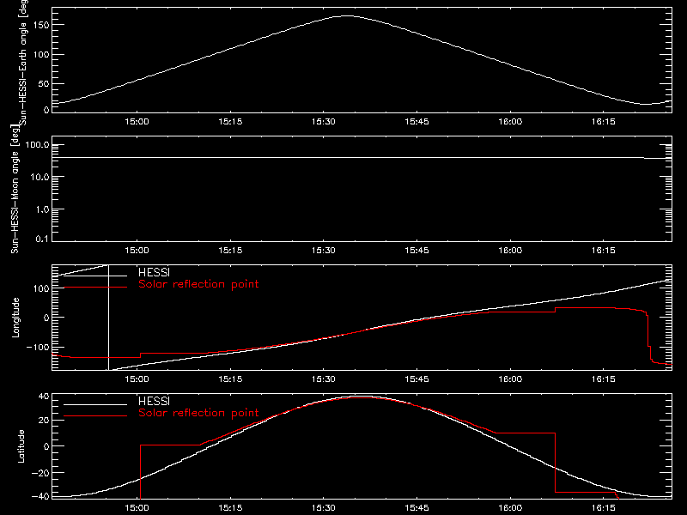
Task: Click HESSI legend text in Longitude plot
Action: 154,273
